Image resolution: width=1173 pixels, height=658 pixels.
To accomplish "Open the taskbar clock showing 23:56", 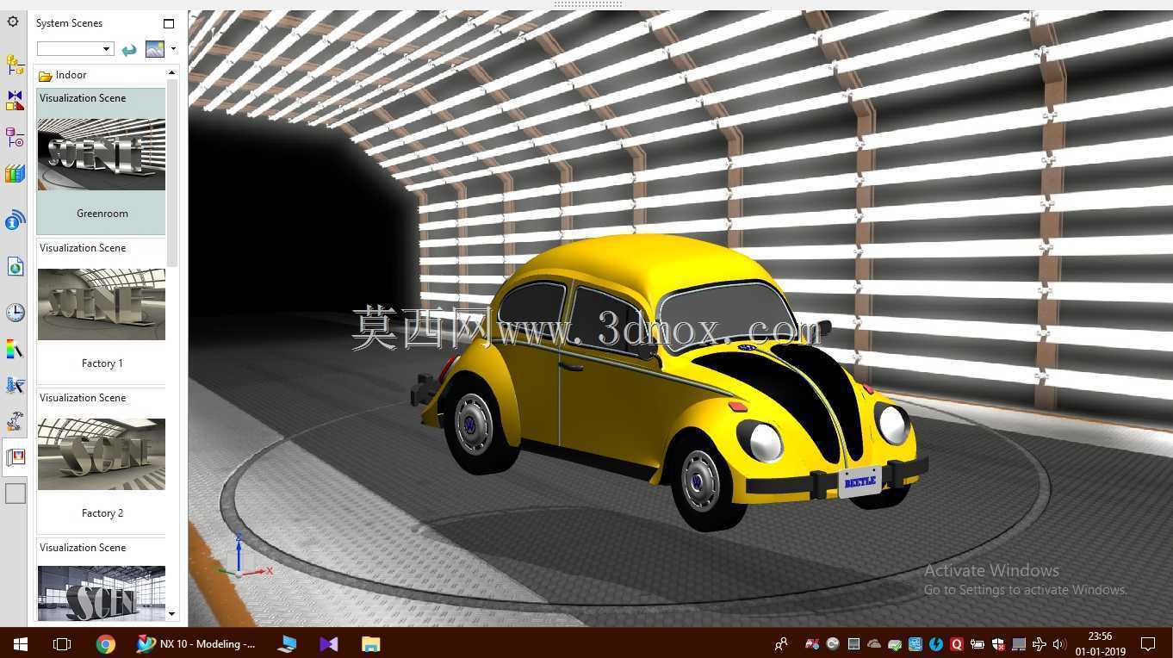I will click(x=1101, y=643).
